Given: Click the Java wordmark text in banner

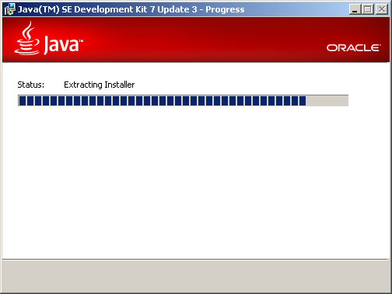Looking at the screenshot, I should tap(63, 45).
